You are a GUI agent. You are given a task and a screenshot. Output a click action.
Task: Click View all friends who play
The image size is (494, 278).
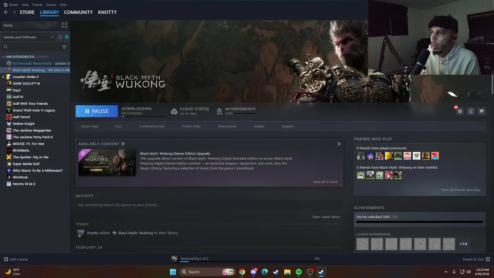pyautogui.click(x=460, y=190)
